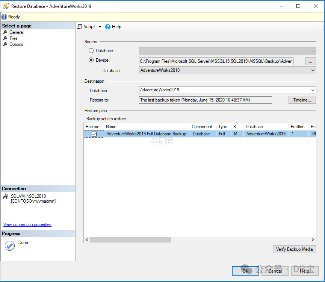Click the Position cell showing 1
Screen dimensions: 325x282
tap(298, 134)
